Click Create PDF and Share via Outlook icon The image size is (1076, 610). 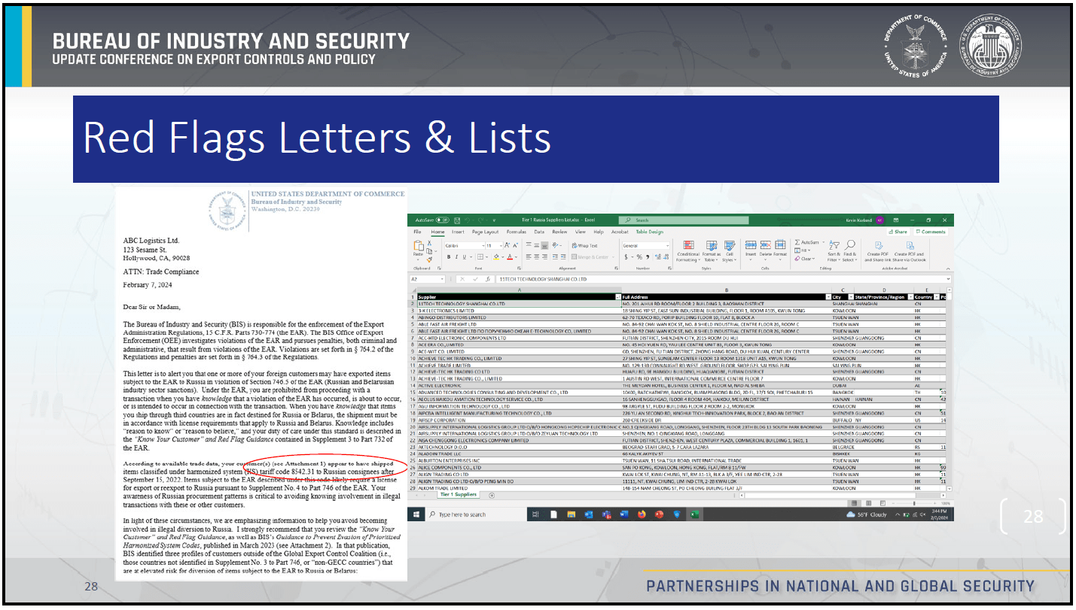pos(910,246)
